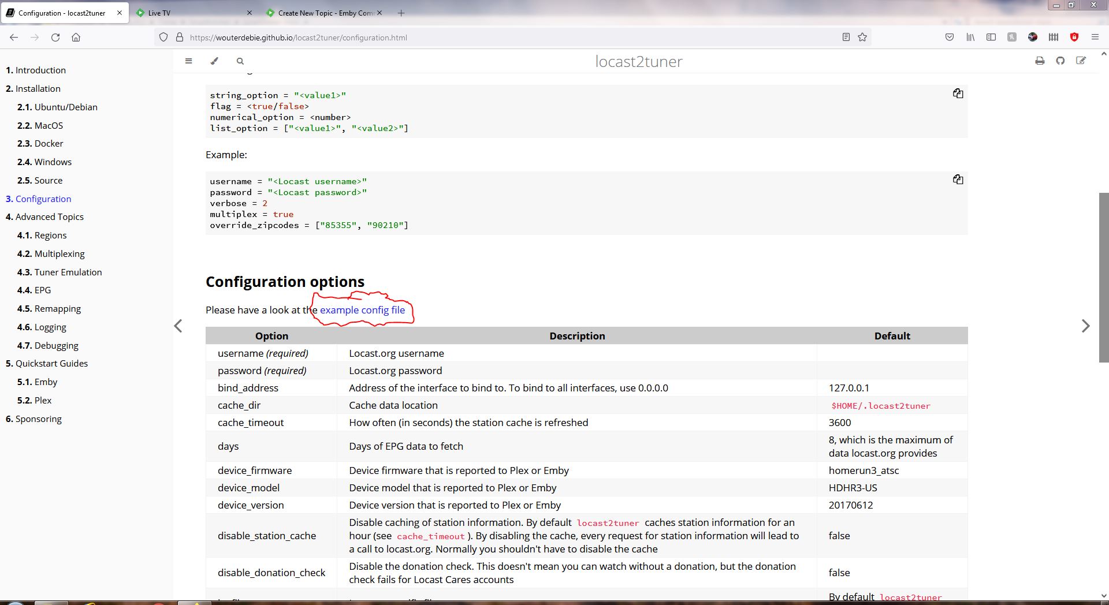1109x605 pixels.
Task: Open 4.6 Logging section
Action: [x=42, y=327]
